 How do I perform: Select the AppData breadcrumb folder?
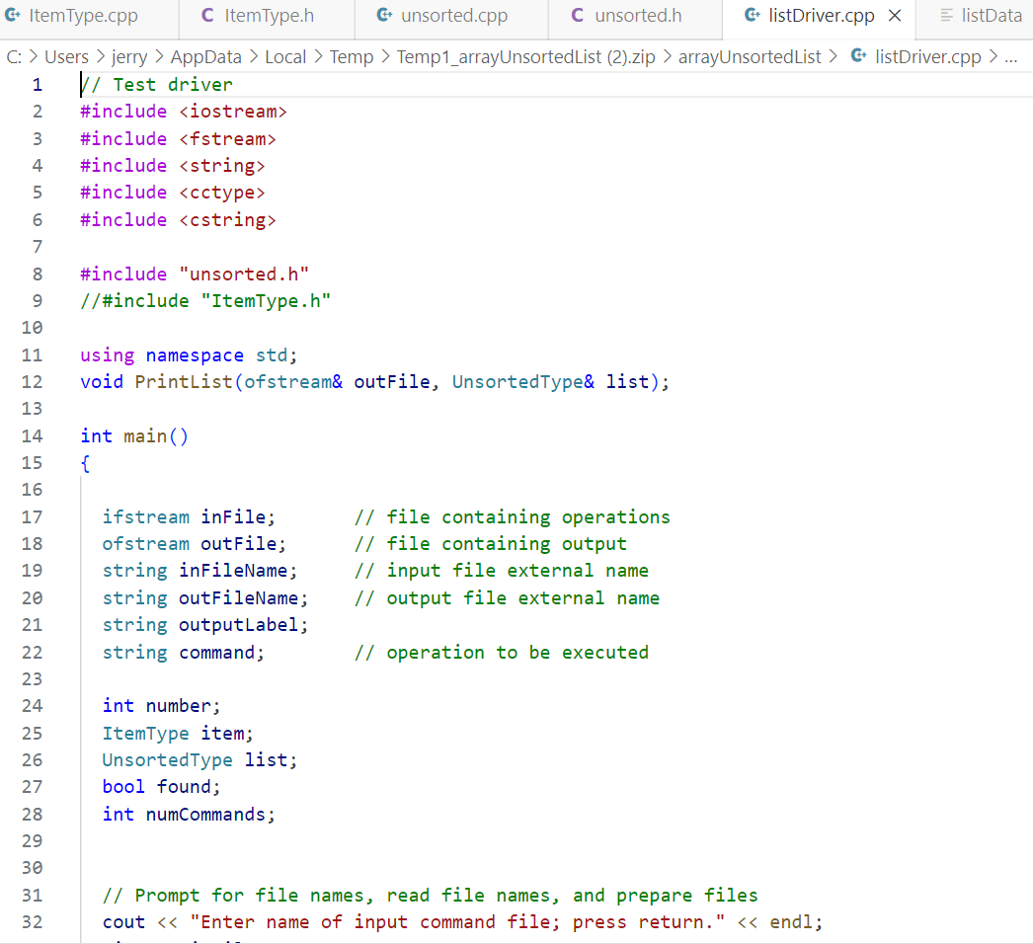[x=206, y=57]
